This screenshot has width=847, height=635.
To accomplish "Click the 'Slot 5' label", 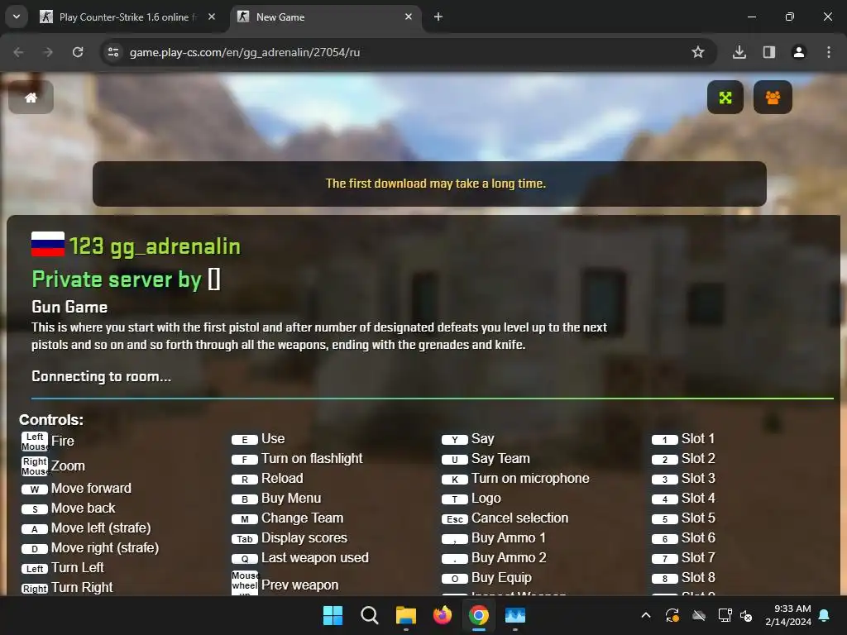I will (x=698, y=518).
